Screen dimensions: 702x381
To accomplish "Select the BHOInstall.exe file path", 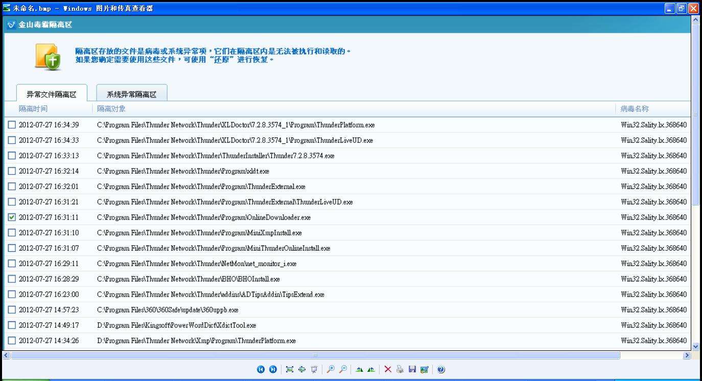I will pyautogui.click(x=189, y=279).
